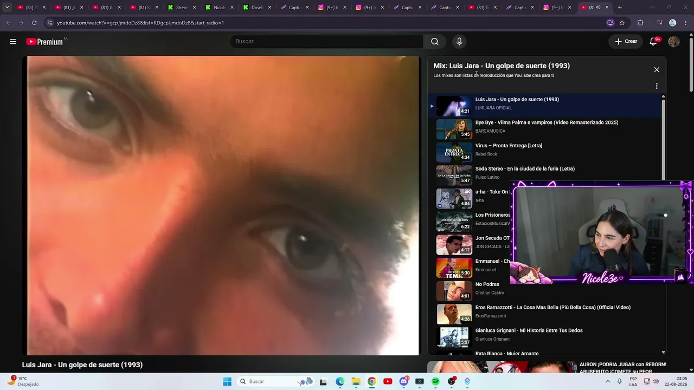Viewport: 694px width, 390px height.
Task: Switch to the Dosek browser tab
Action: (x=257, y=8)
